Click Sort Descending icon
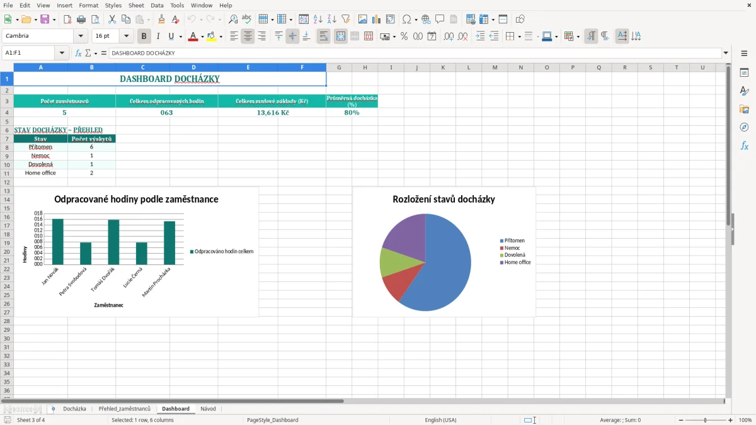The image size is (756, 425). pyautogui.click(x=332, y=20)
